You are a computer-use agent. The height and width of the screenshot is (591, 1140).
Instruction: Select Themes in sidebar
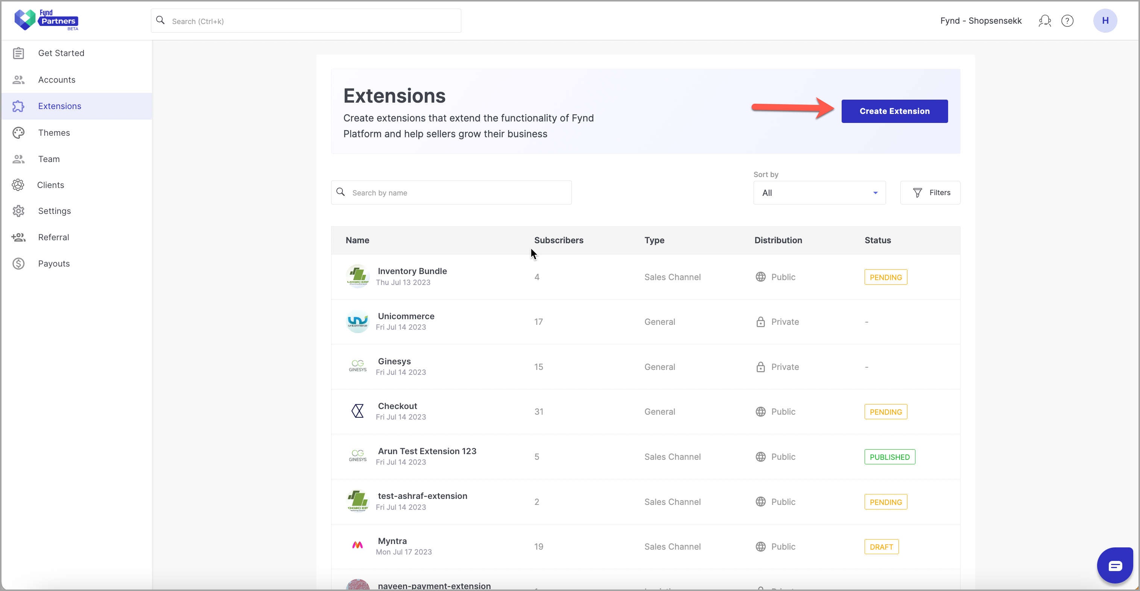pos(77,133)
